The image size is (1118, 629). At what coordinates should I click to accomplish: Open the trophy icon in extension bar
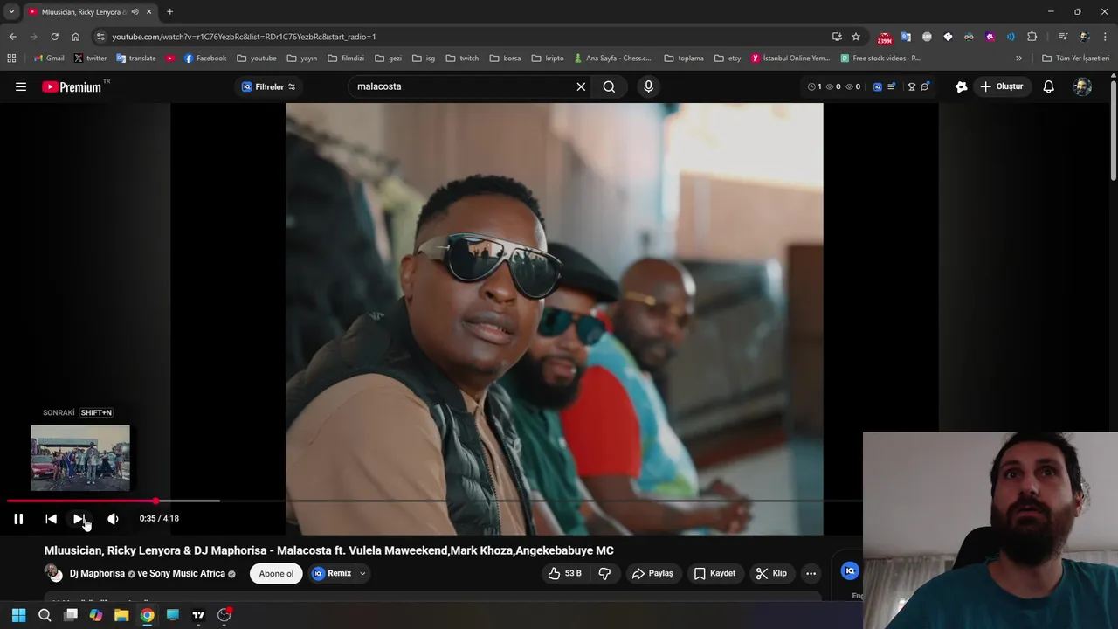pyautogui.click(x=911, y=86)
